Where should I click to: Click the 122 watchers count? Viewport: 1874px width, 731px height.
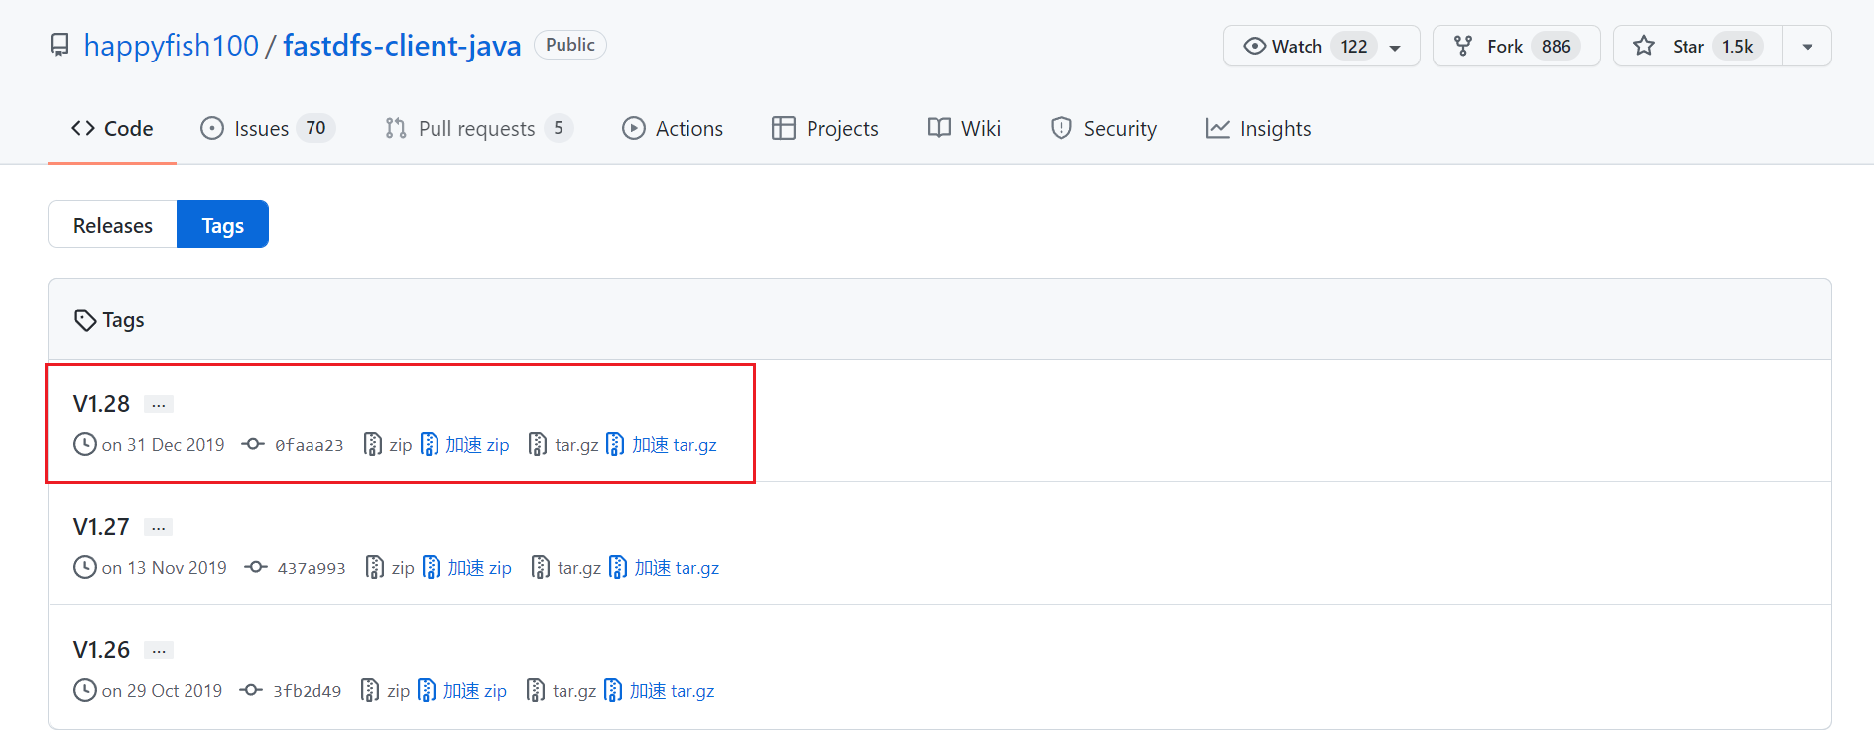(1353, 47)
